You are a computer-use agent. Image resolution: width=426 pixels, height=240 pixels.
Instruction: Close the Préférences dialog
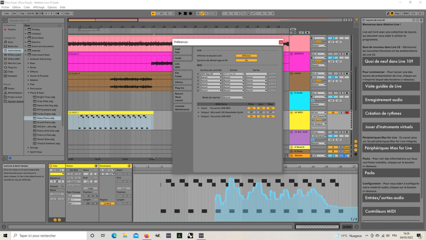281,42
